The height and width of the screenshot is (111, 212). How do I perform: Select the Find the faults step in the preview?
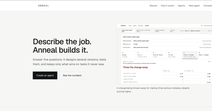point(159,55)
